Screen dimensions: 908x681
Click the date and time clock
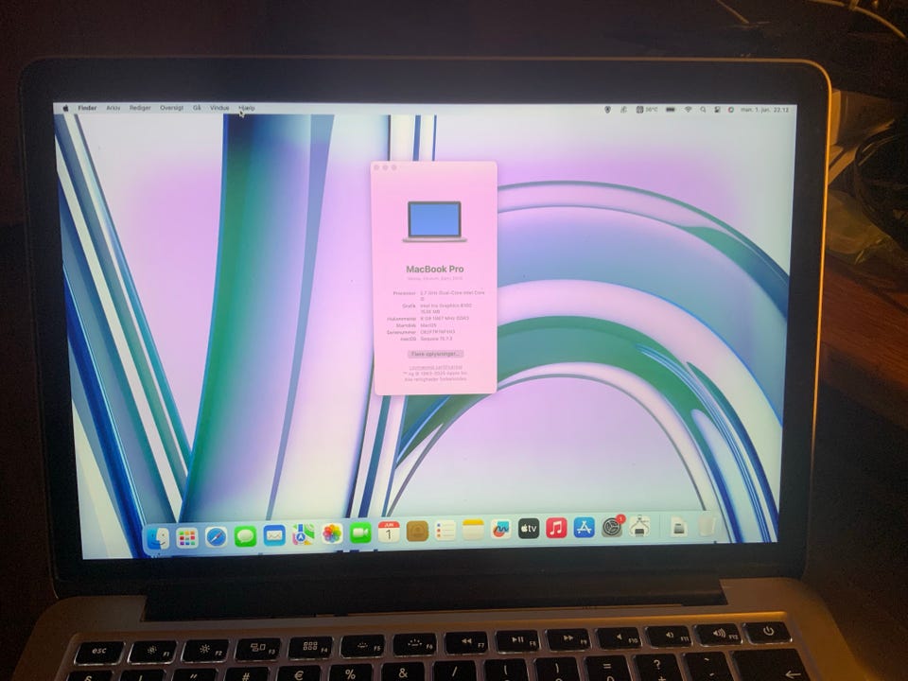[764, 109]
